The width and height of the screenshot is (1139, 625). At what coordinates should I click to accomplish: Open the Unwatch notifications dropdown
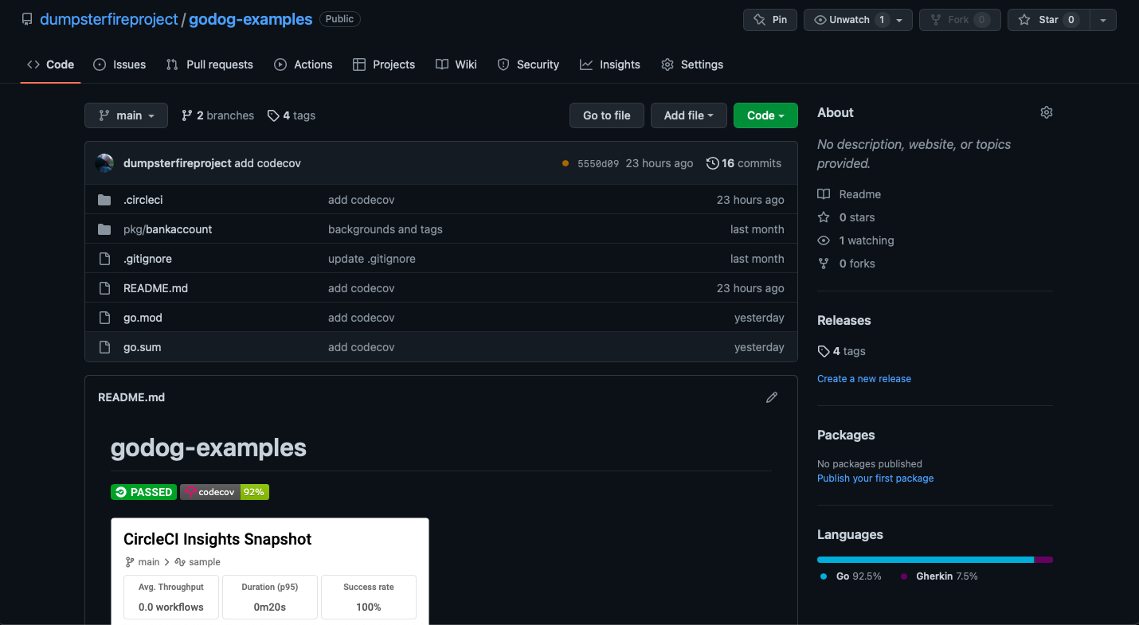858,20
